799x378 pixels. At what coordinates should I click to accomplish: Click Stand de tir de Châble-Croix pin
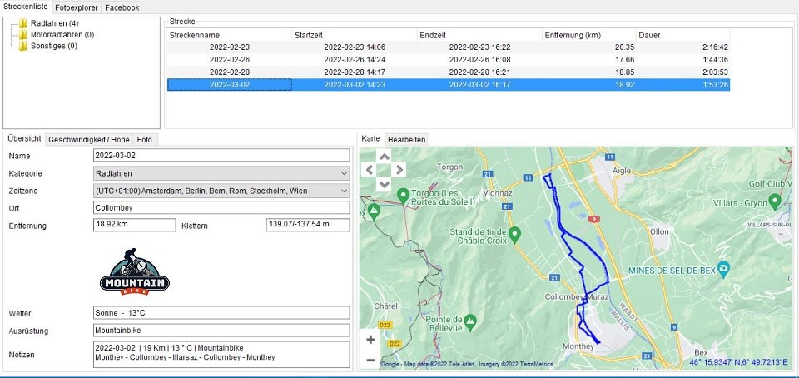point(514,234)
